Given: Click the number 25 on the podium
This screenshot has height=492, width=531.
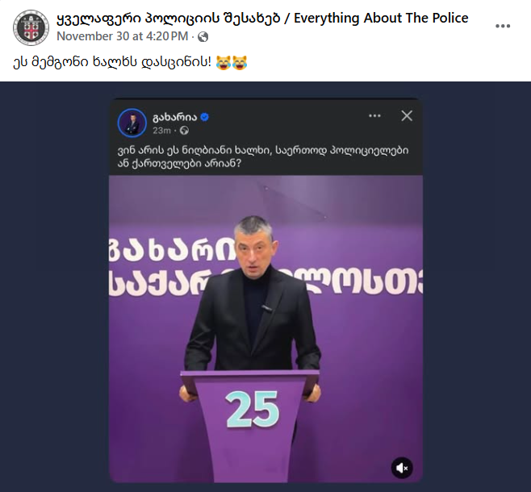Looking at the screenshot, I should click(253, 410).
